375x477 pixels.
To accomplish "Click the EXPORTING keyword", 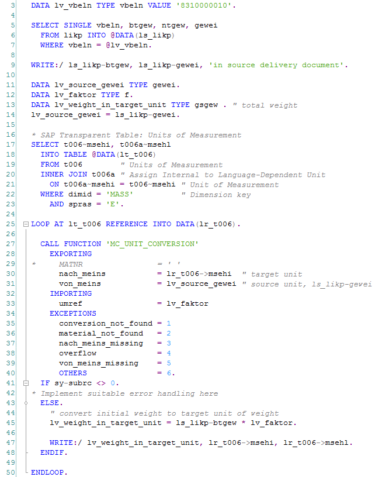I will pos(71,254).
